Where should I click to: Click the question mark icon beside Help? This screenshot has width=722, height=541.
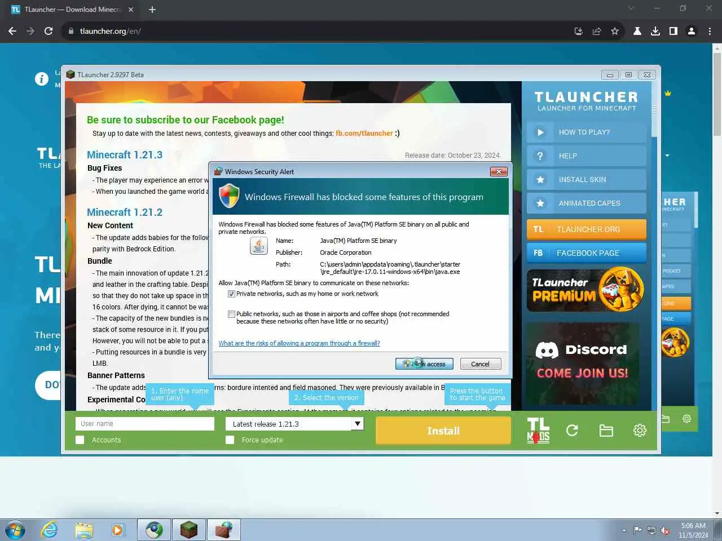pos(540,156)
